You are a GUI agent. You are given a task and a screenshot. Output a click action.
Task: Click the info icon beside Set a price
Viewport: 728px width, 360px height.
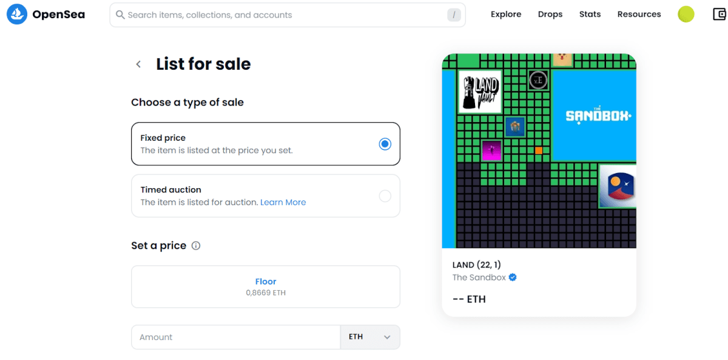click(x=196, y=246)
